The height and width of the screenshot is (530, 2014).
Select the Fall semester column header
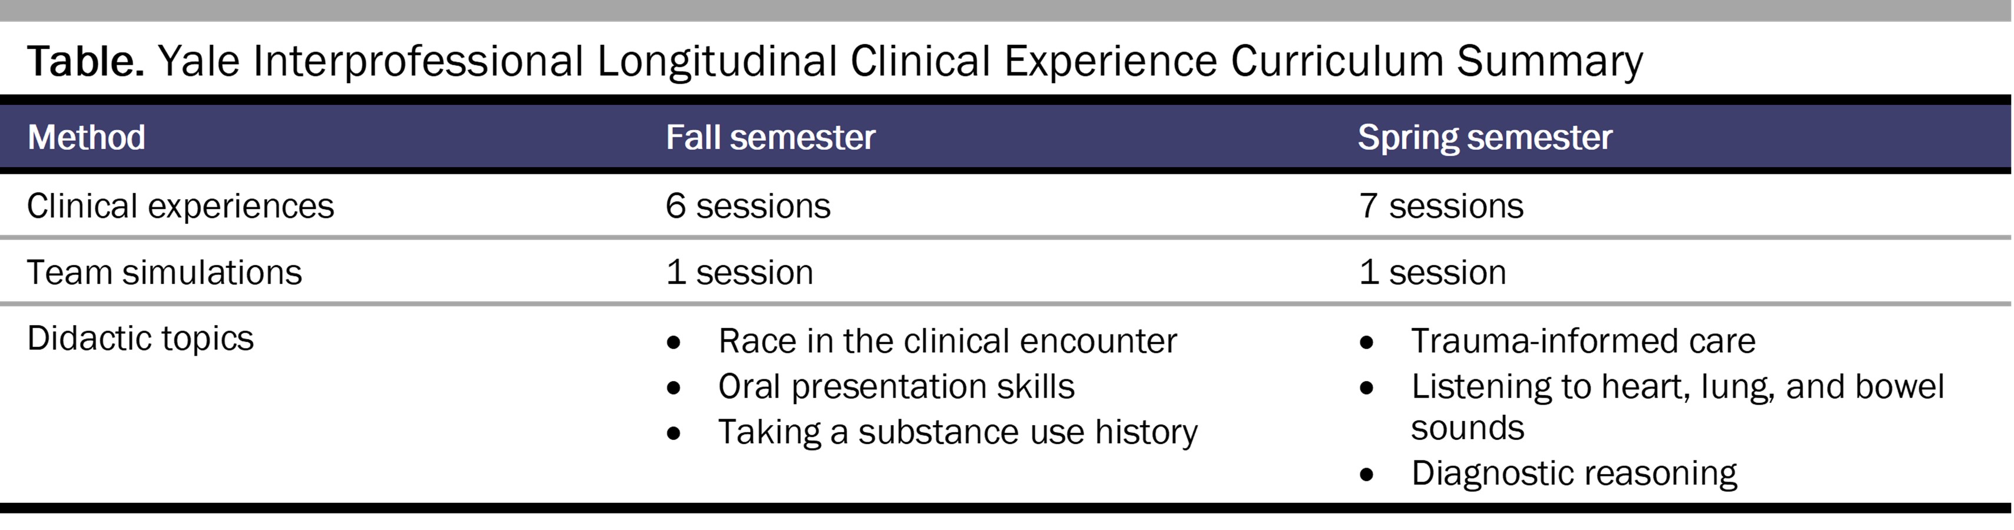[x=770, y=138]
